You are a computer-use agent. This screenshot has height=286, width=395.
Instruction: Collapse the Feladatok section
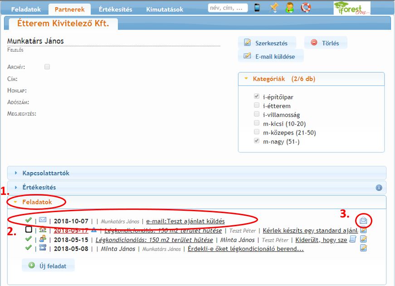pos(37,202)
